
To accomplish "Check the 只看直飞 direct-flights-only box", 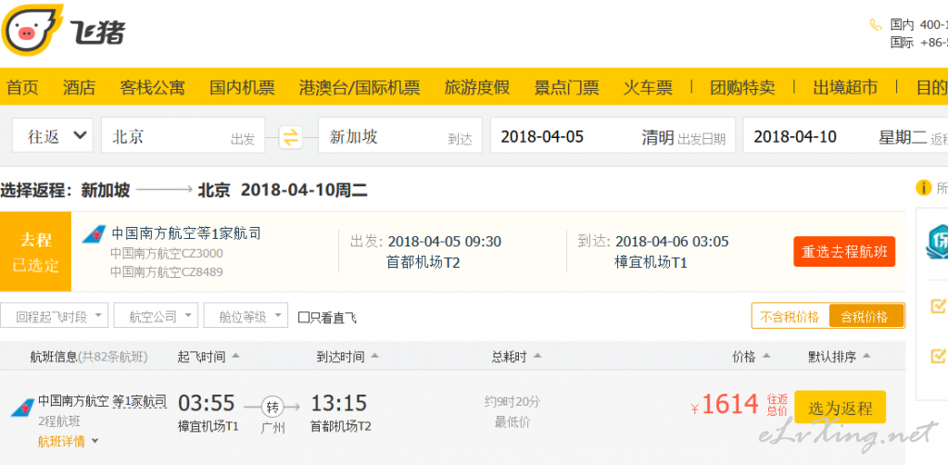I will point(304,318).
